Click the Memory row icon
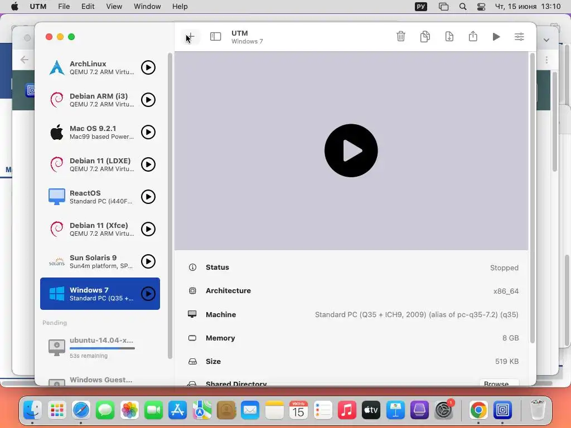This screenshot has height=428, width=571. click(x=192, y=338)
